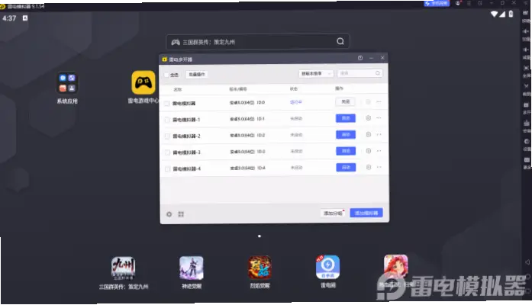Screen dimensions: 532x305
Task: Open the blue lightning circle dock app
Action: click(327, 267)
